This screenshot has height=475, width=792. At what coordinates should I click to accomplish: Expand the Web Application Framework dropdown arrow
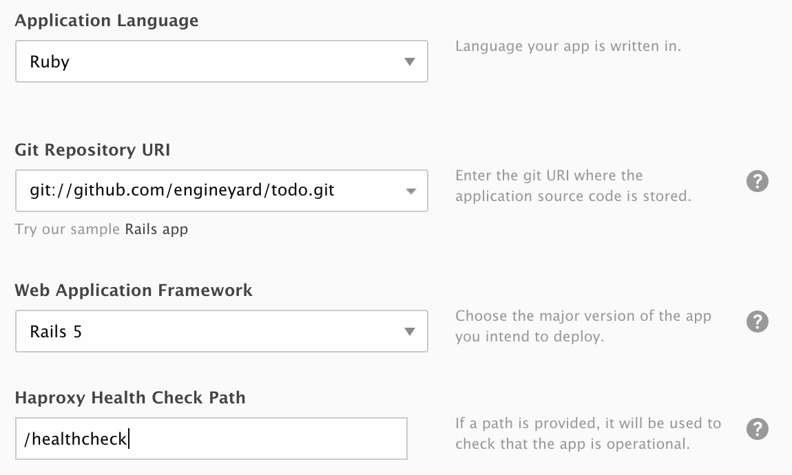tap(410, 332)
